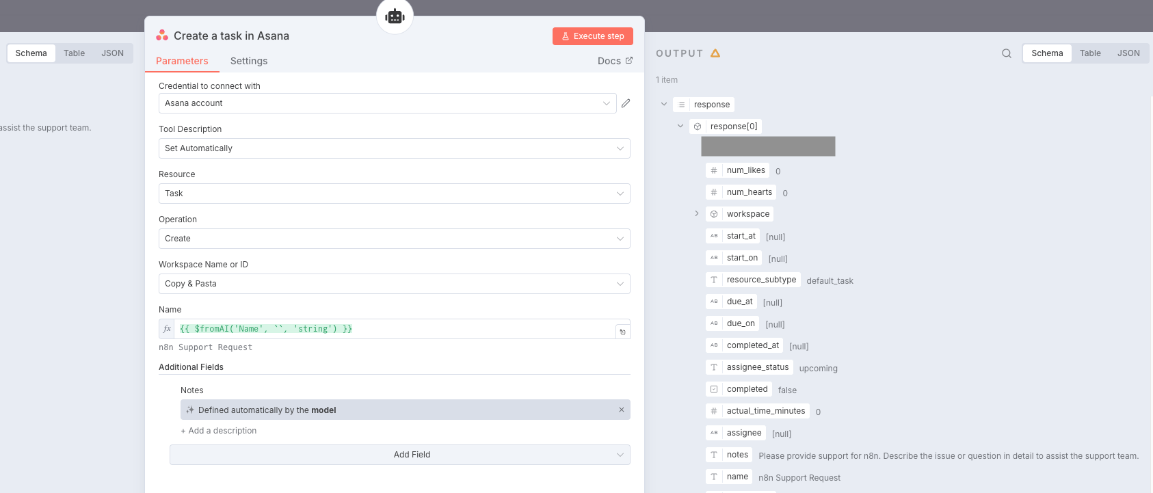
Task: Click the Defined automatically by the model row
Action: 406,410
